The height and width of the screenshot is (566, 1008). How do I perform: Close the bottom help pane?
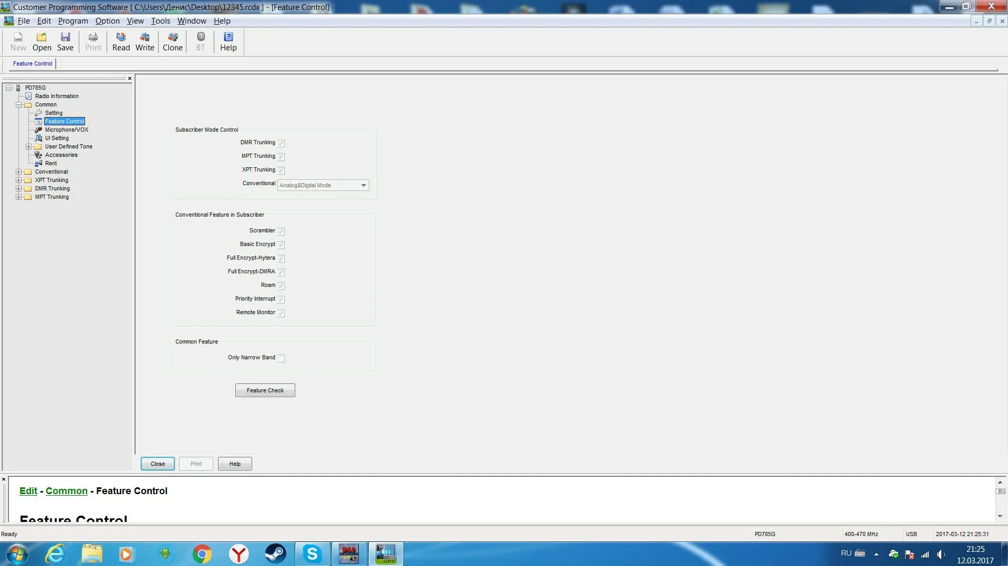click(x=4, y=479)
